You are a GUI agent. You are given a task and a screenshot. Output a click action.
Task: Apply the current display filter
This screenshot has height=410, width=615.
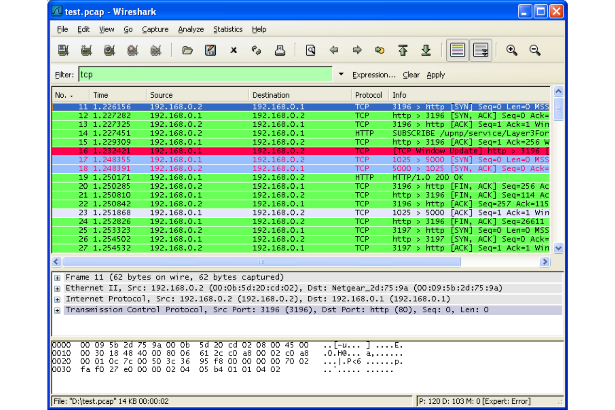click(x=435, y=75)
